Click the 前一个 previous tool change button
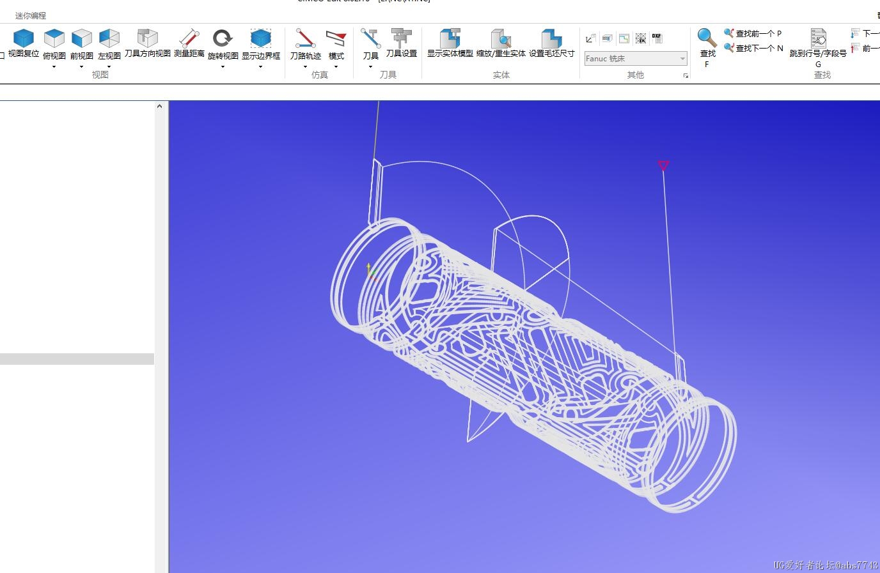This screenshot has width=880, height=573. 865,48
